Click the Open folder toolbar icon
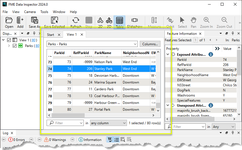Screen dimensions: 242x150 click(x=9, y=22)
